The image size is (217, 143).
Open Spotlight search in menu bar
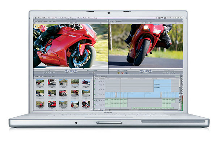tap(181, 18)
